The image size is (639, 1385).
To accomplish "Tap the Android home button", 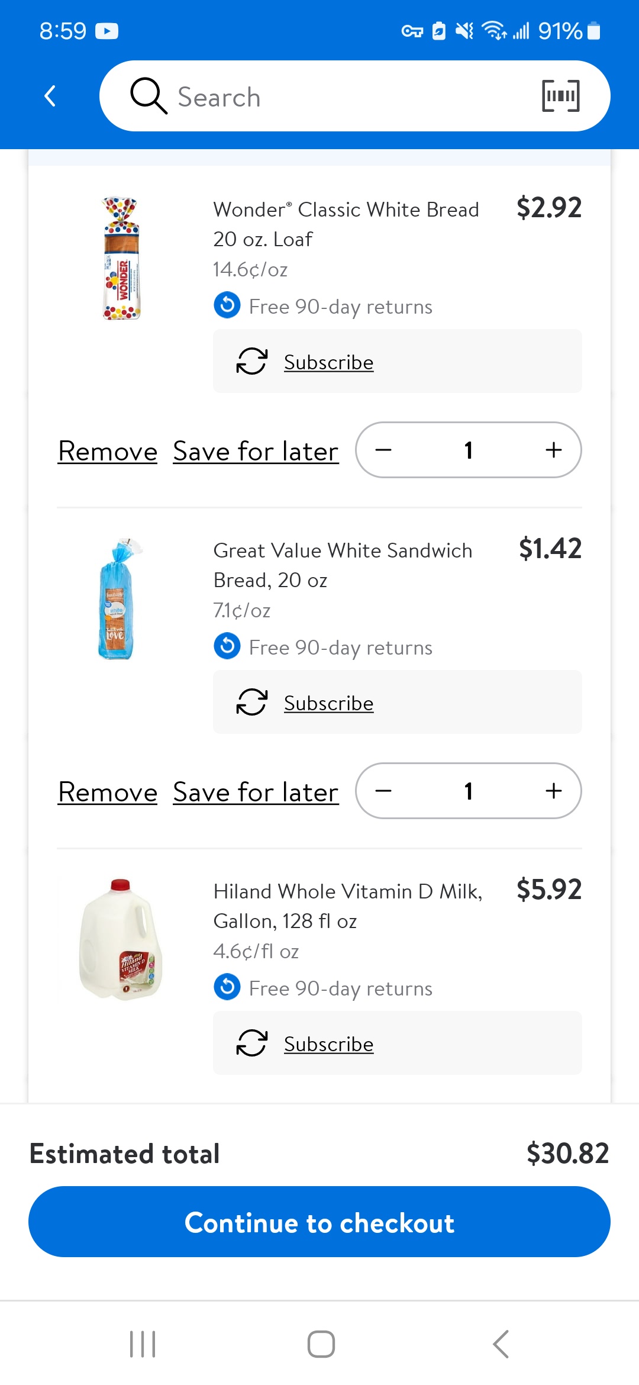I will [321, 1344].
